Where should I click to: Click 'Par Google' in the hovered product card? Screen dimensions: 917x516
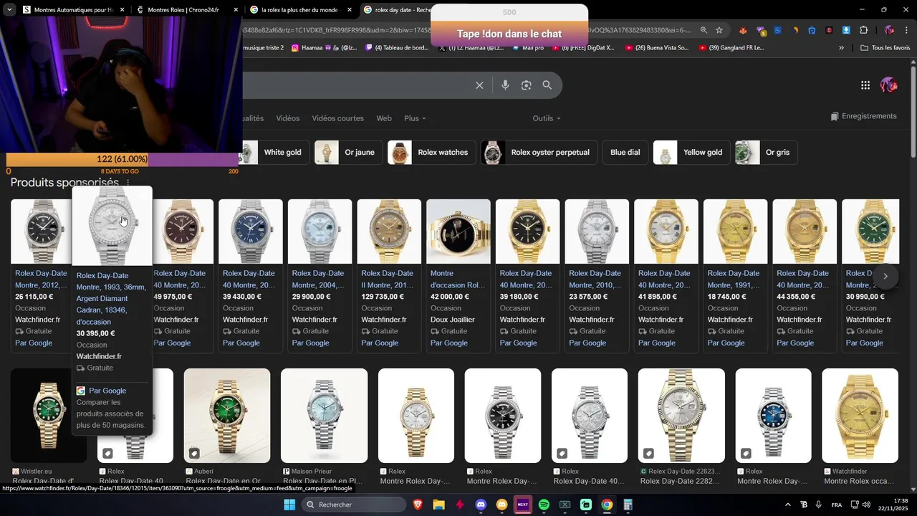click(x=107, y=391)
